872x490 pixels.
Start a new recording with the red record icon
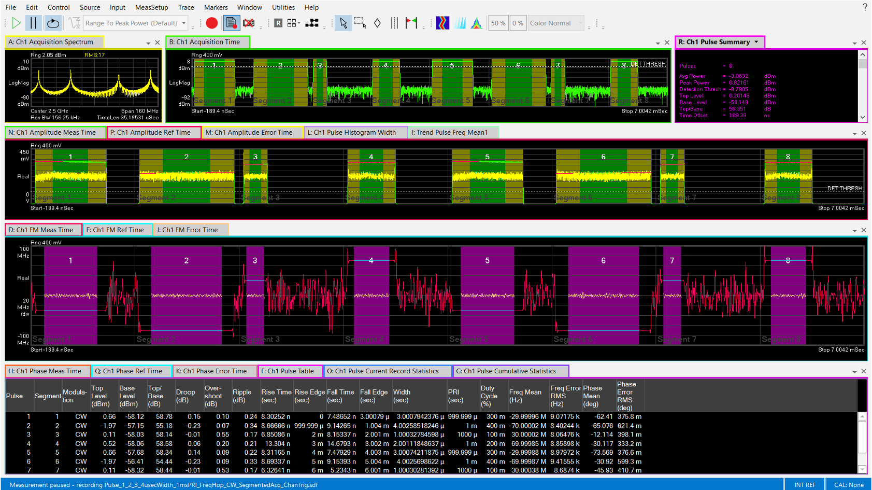coord(212,23)
